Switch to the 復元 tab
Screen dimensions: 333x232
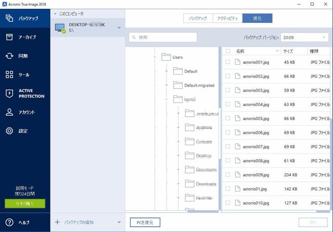[257, 18]
